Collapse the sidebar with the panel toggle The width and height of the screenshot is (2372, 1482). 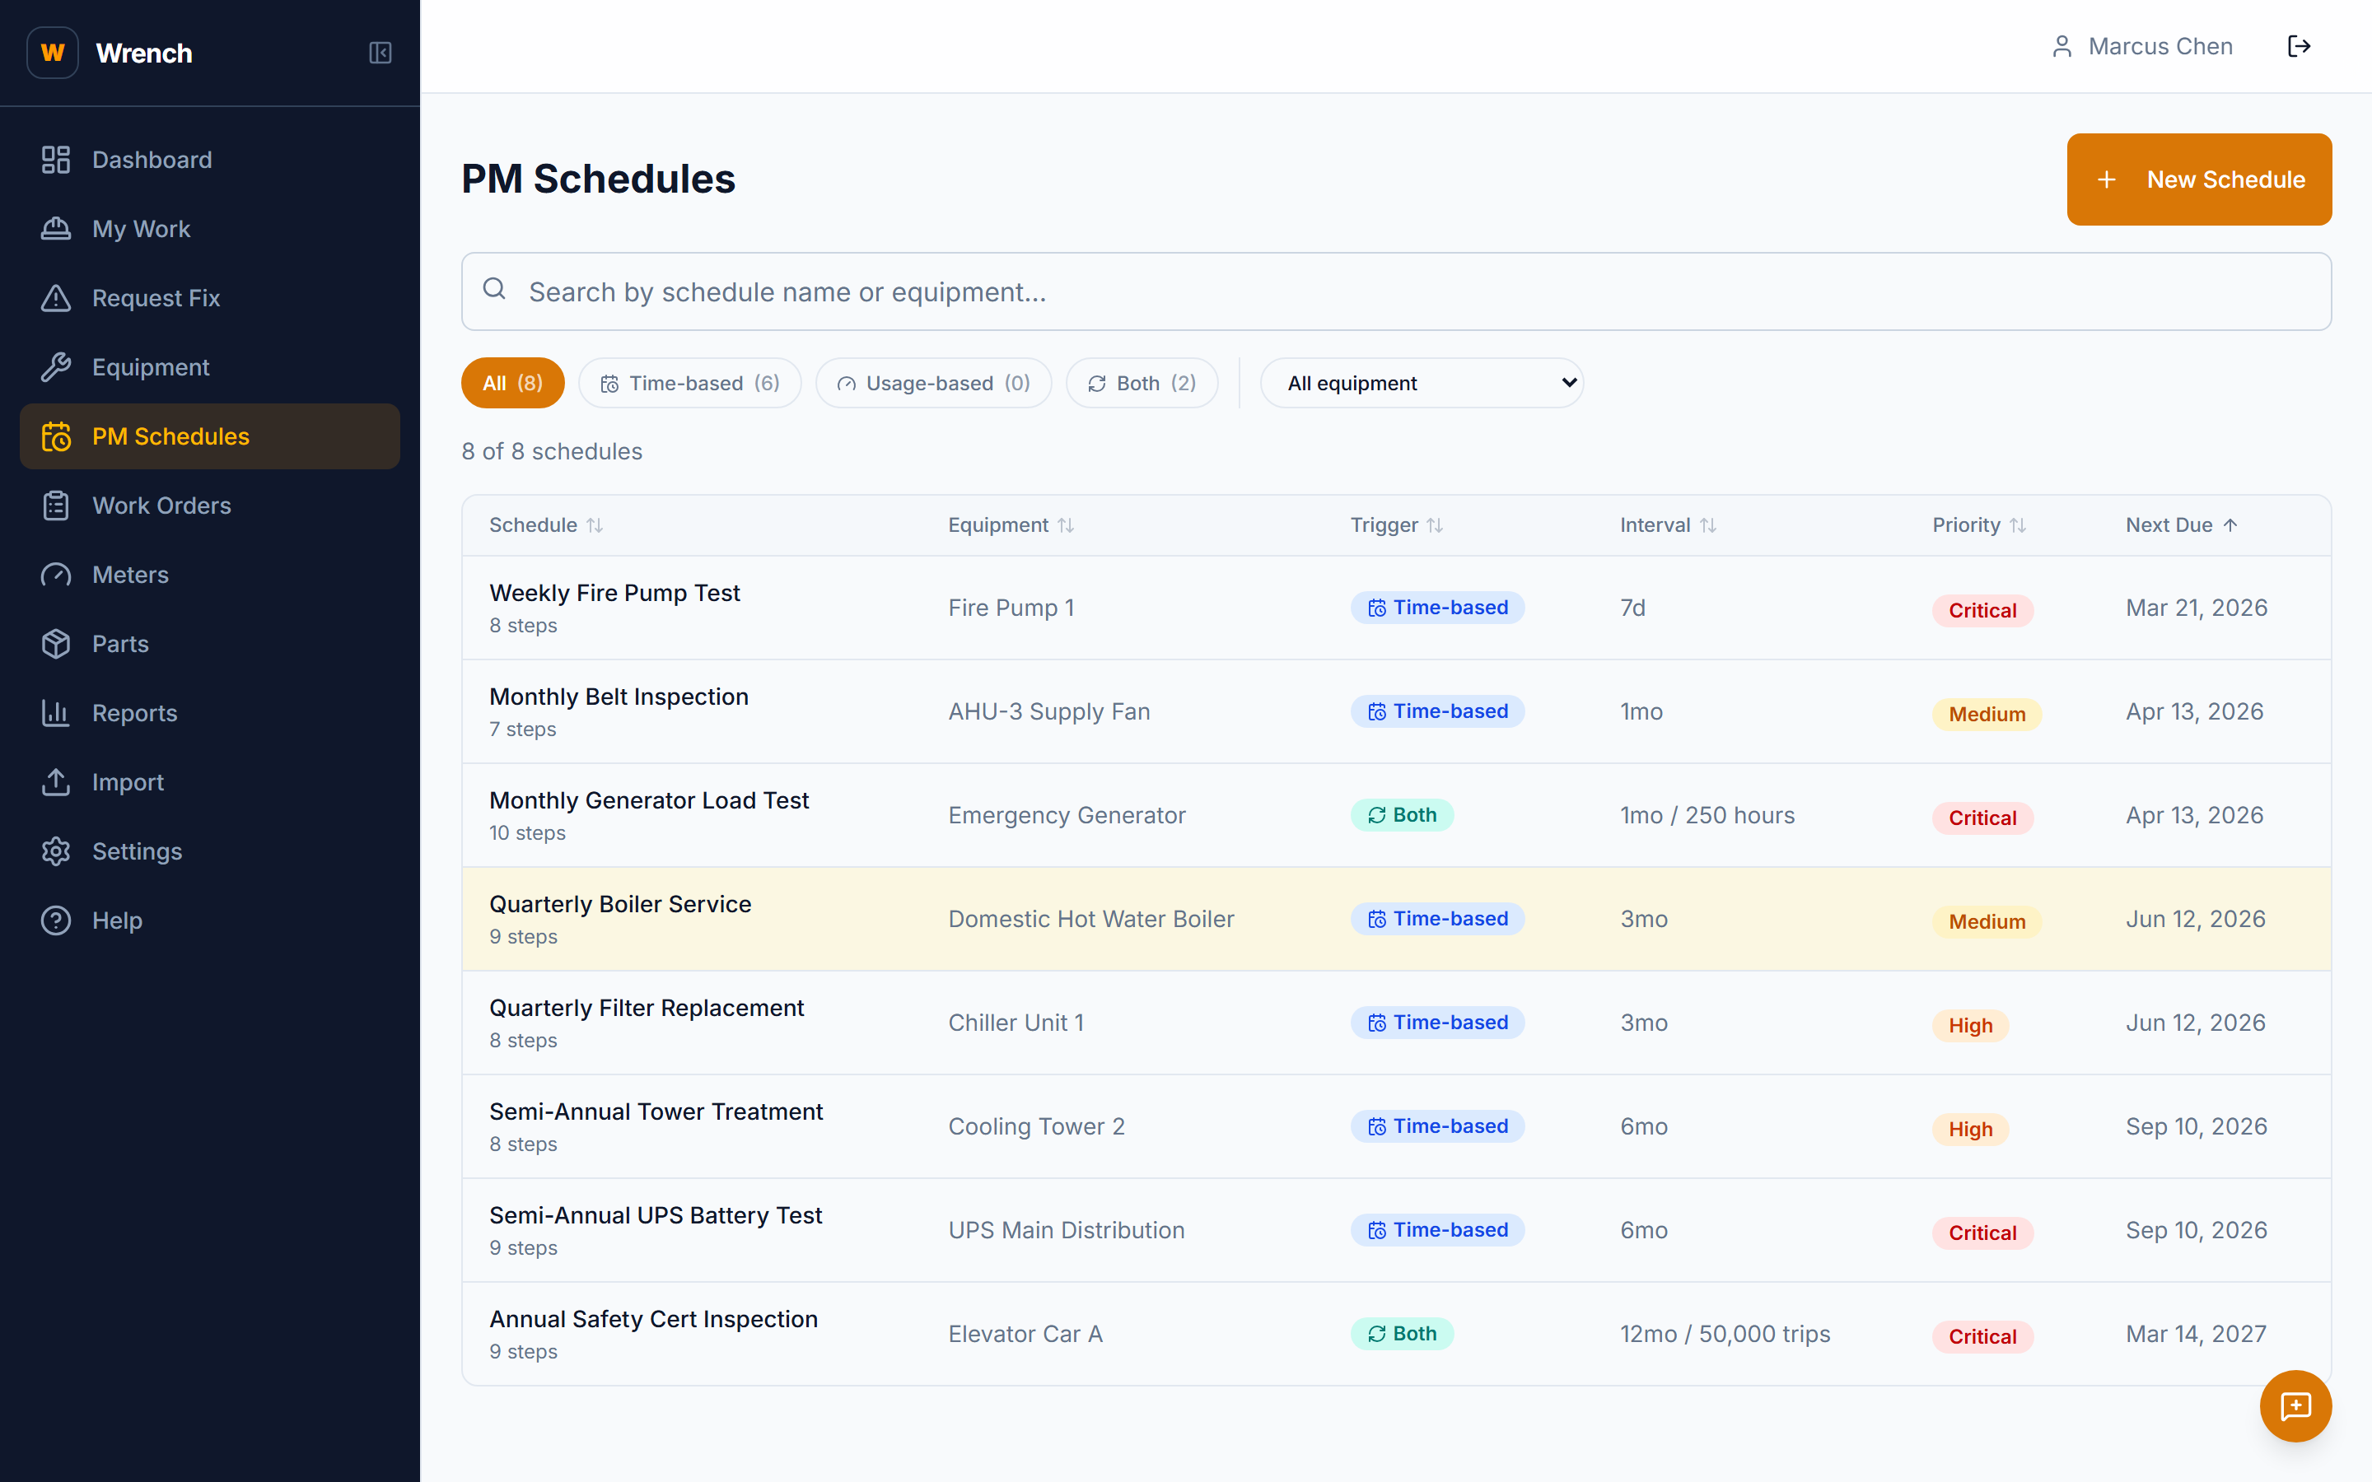[x=381, y=53]
